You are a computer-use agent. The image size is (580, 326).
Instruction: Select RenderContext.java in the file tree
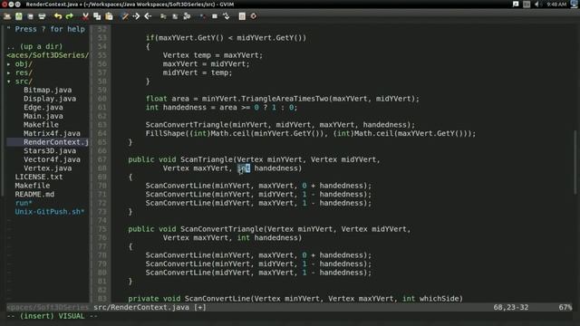tap(56, 142)
